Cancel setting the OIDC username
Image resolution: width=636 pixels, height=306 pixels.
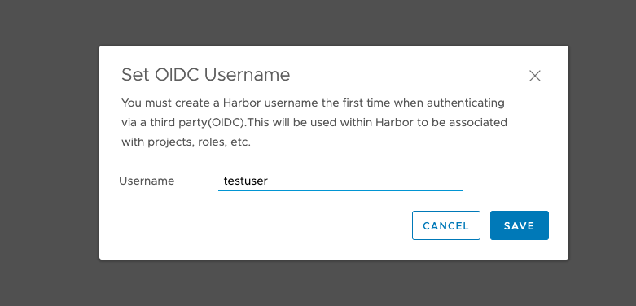[x=446, y=225]
